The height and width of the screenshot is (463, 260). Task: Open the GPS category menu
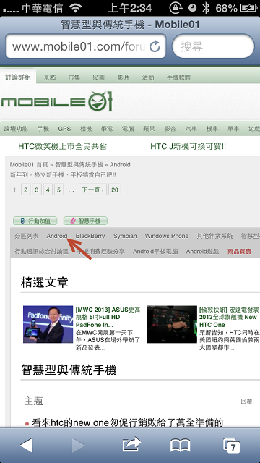click(x=64, y=129)
